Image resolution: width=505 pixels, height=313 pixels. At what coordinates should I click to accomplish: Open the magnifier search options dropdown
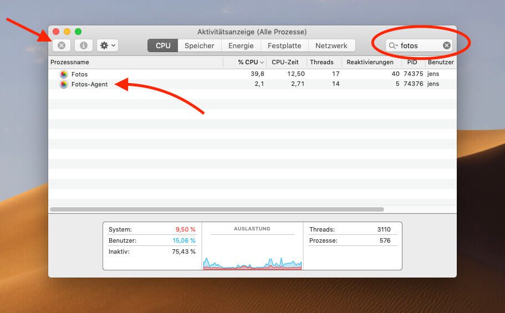click(393, 45)
